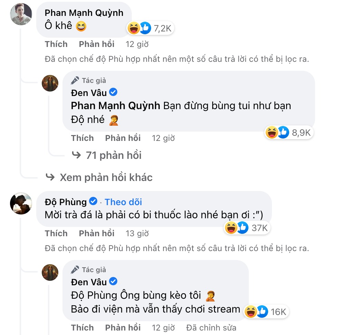Click Phản hồi under Phan Mạnh Quỳnh's comment
The height and width of the screenshot is (335, 343).
click(97, 44)
